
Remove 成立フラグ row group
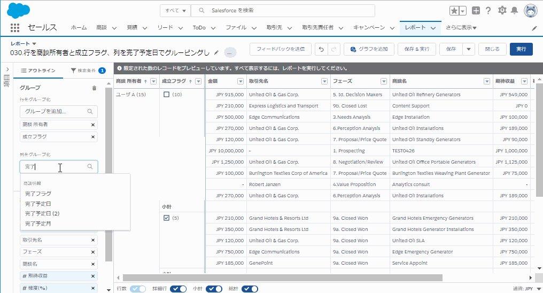pos(93,137)
